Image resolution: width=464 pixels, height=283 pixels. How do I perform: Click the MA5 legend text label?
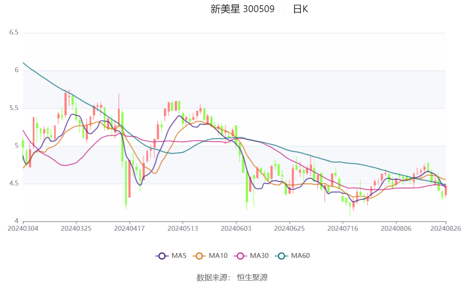179,256
